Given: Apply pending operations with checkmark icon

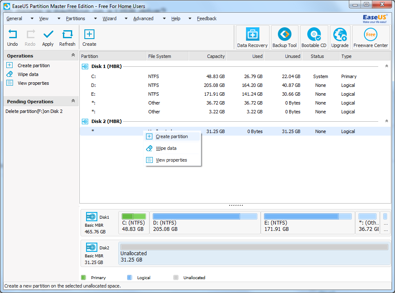Looking at the screenshot, I should (x=48, y=34).
